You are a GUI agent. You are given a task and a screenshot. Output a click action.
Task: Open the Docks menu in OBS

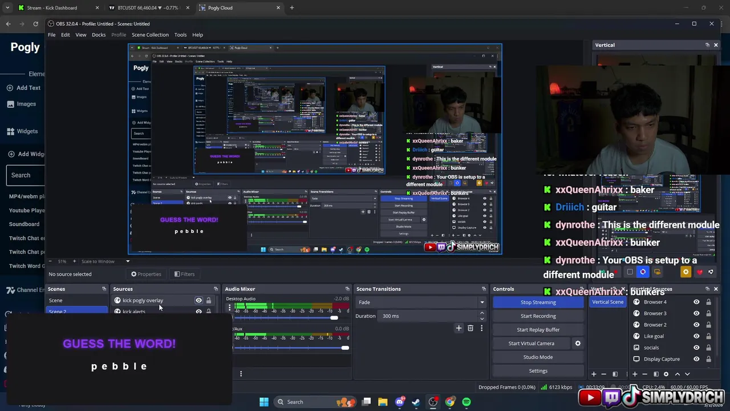(x=99, y=35)
